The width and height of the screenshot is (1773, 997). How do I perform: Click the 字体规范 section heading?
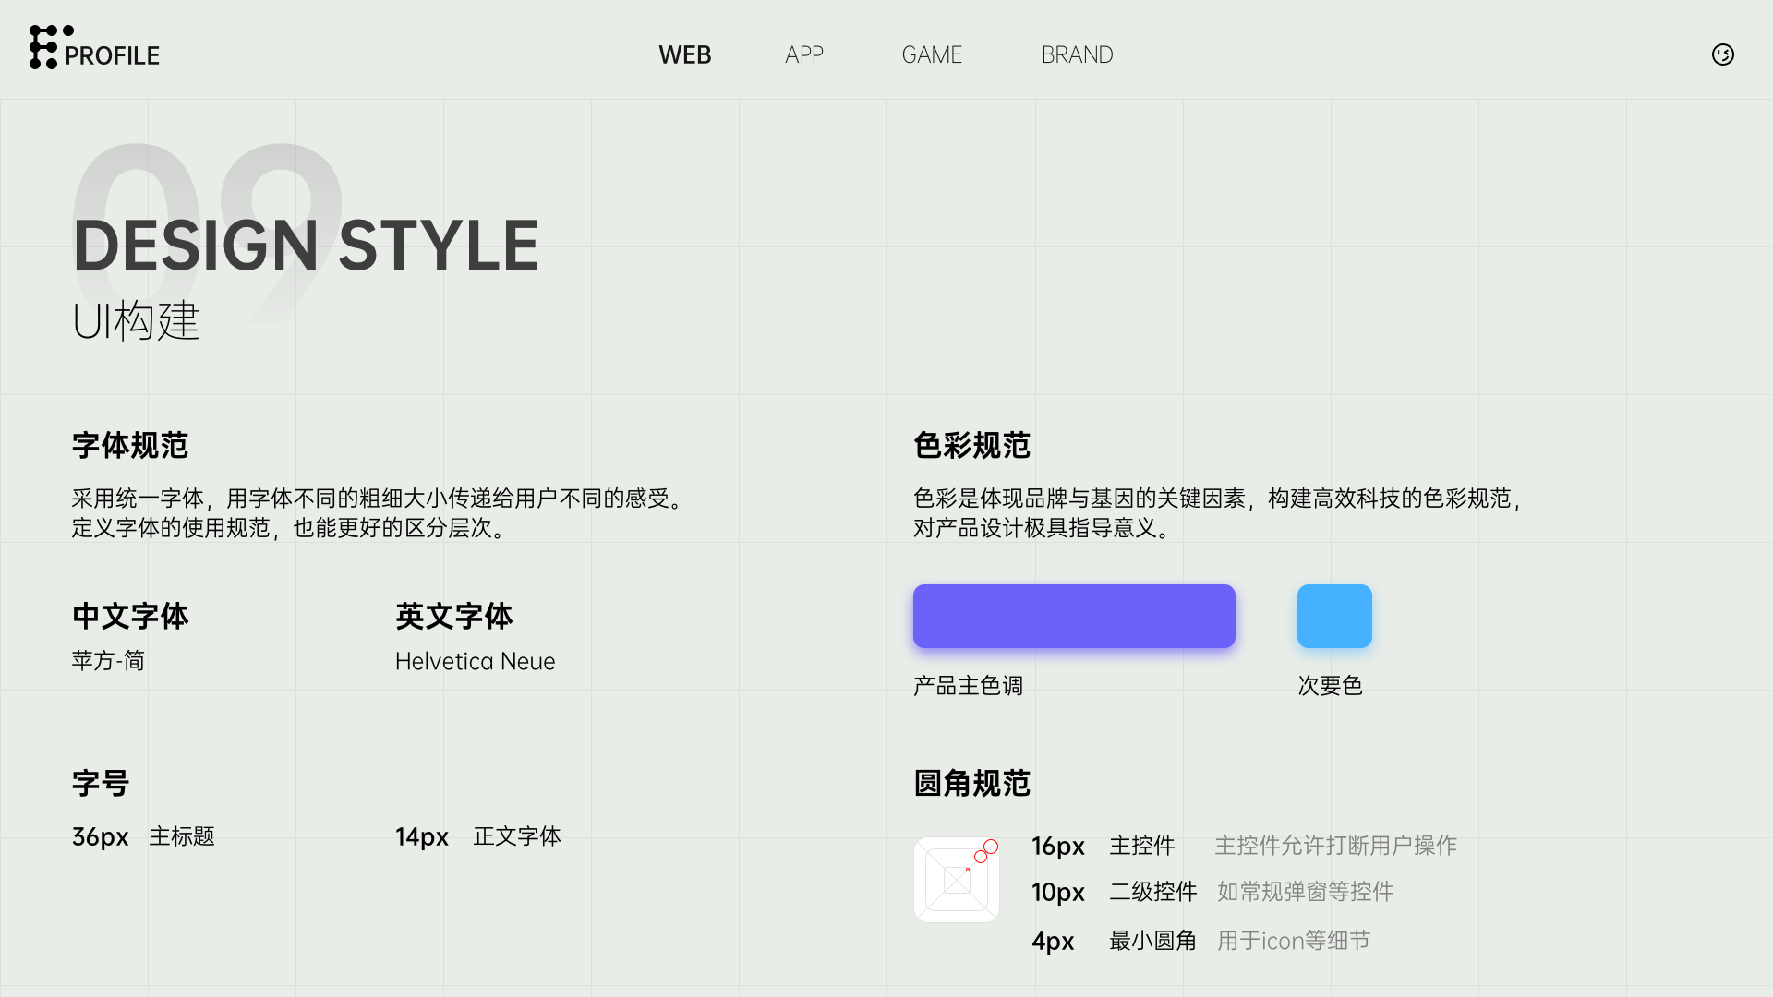point(130,446)
